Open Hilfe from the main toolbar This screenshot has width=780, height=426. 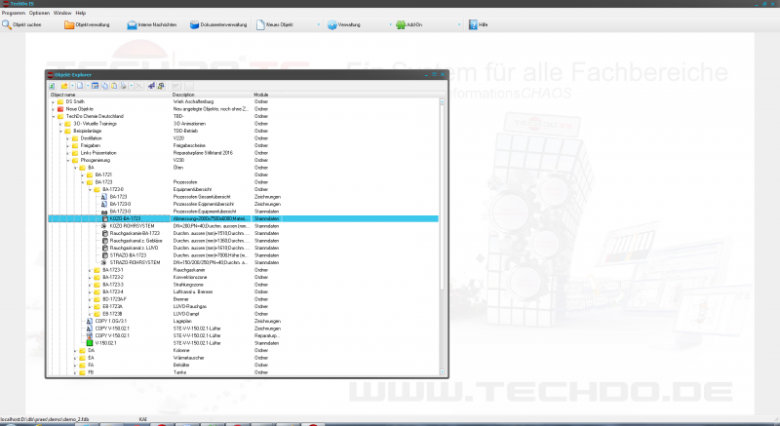click(x=478, y=24)
